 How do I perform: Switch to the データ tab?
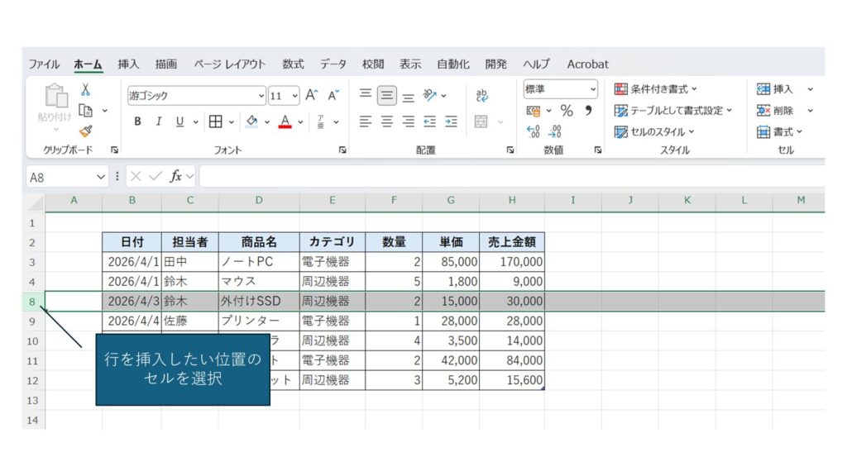pos(333,64)
